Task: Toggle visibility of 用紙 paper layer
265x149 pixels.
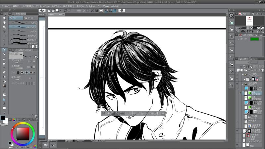Action: 237,145
